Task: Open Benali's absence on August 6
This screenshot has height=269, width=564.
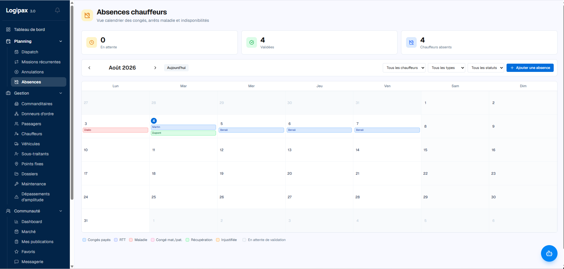Action: tap(319, 130)
